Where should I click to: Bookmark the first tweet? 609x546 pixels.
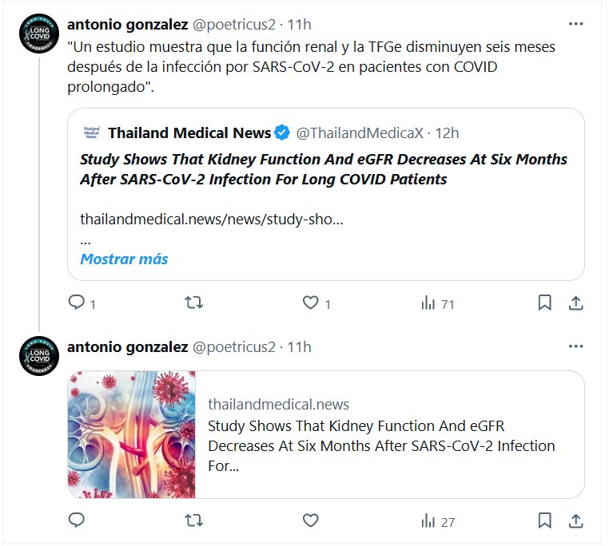(544, 303)
